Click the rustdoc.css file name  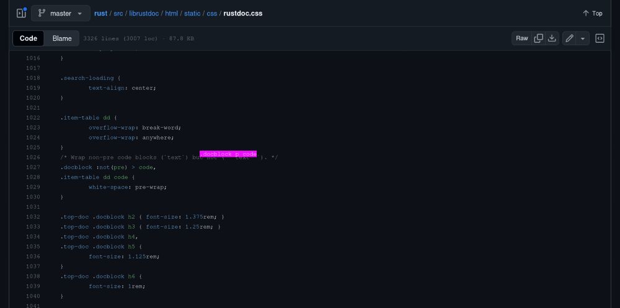click(243, 13)
